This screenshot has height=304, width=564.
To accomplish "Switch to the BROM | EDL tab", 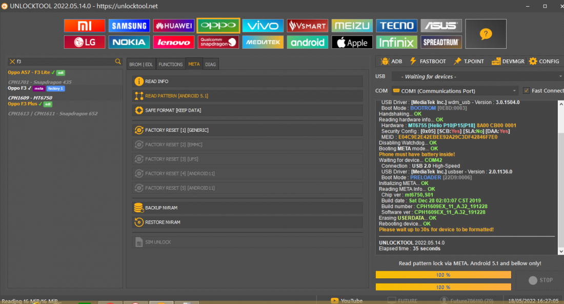I will coord(141,64).
